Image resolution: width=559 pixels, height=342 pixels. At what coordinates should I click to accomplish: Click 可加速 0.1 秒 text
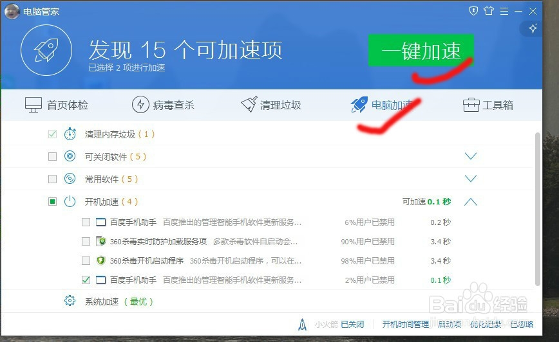426,202
